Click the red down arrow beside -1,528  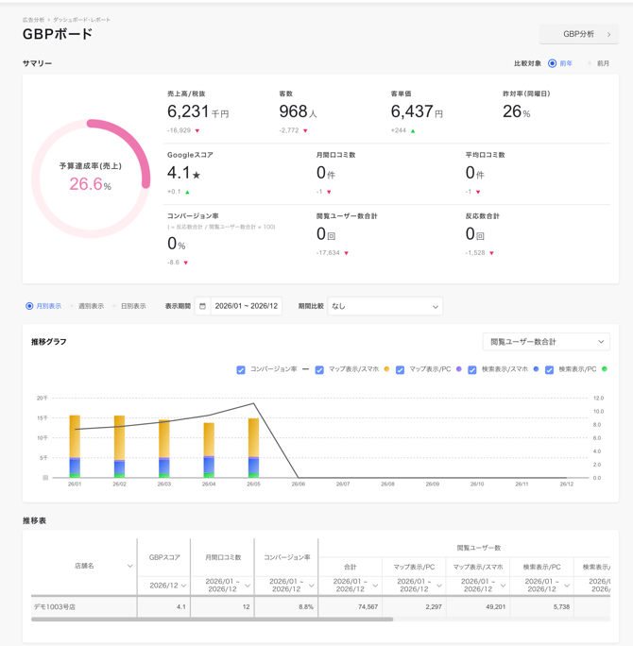[x=491, y=253]
